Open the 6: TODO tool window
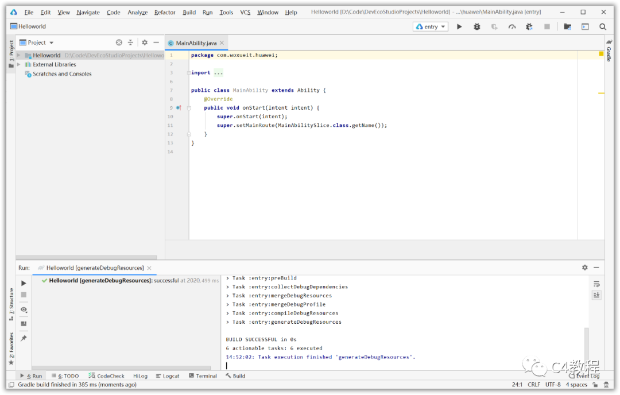Viewport: 620px width, 395px height. click(x=65, y=376)
